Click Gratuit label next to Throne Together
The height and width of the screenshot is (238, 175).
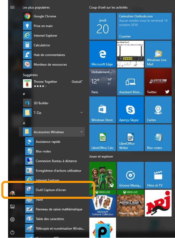coord(77,81)
